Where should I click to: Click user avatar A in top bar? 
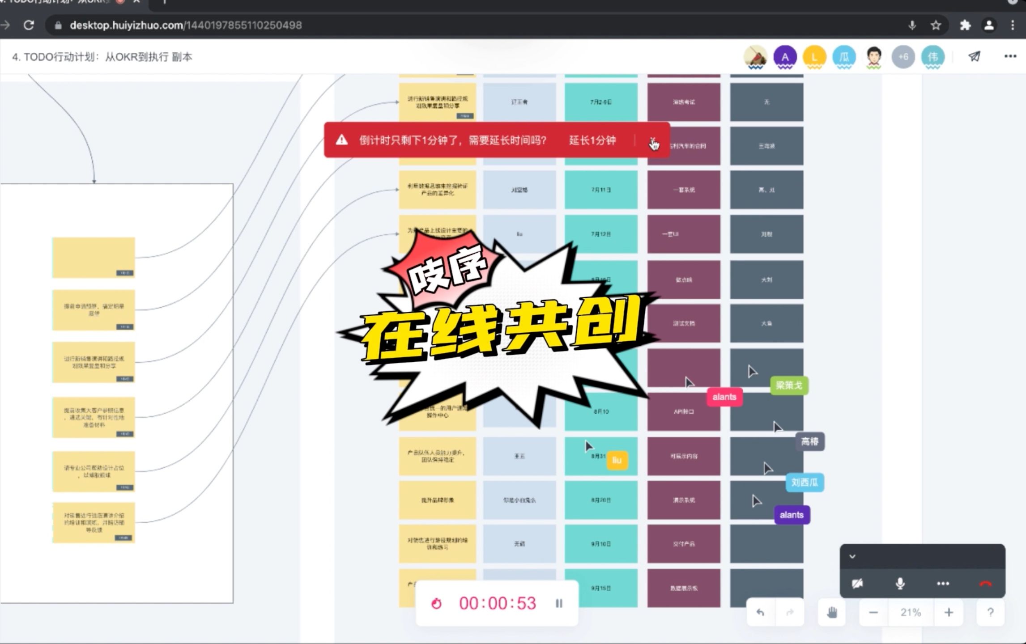[785, 56]
